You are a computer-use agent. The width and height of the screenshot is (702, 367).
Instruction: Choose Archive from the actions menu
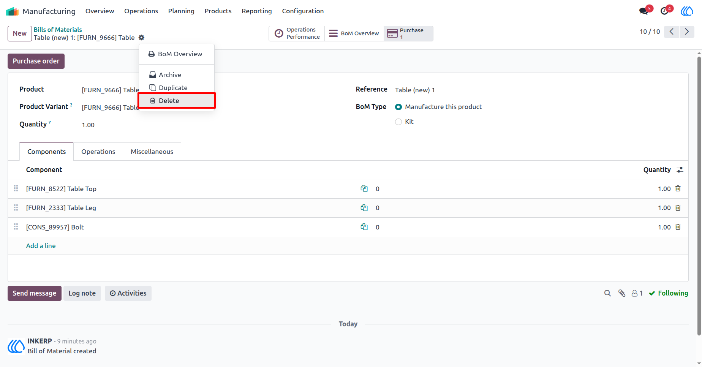(x=177, y=75)
